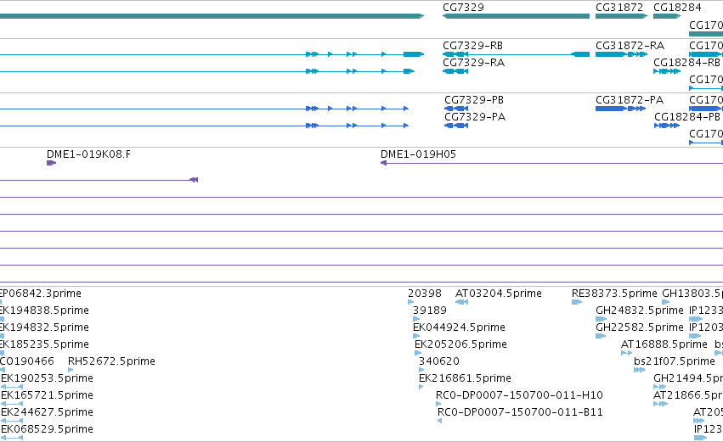Click the EK190253.5prime EST glyph
This screenshot has height=442, width=723.
coord(12,387)
